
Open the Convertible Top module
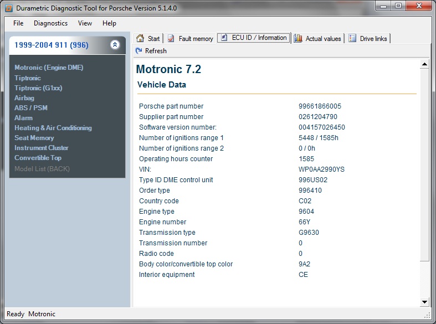click(38, 158)
